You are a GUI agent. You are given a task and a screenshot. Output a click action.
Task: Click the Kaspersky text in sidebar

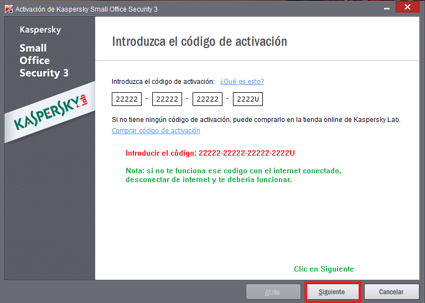click(40, 30)
